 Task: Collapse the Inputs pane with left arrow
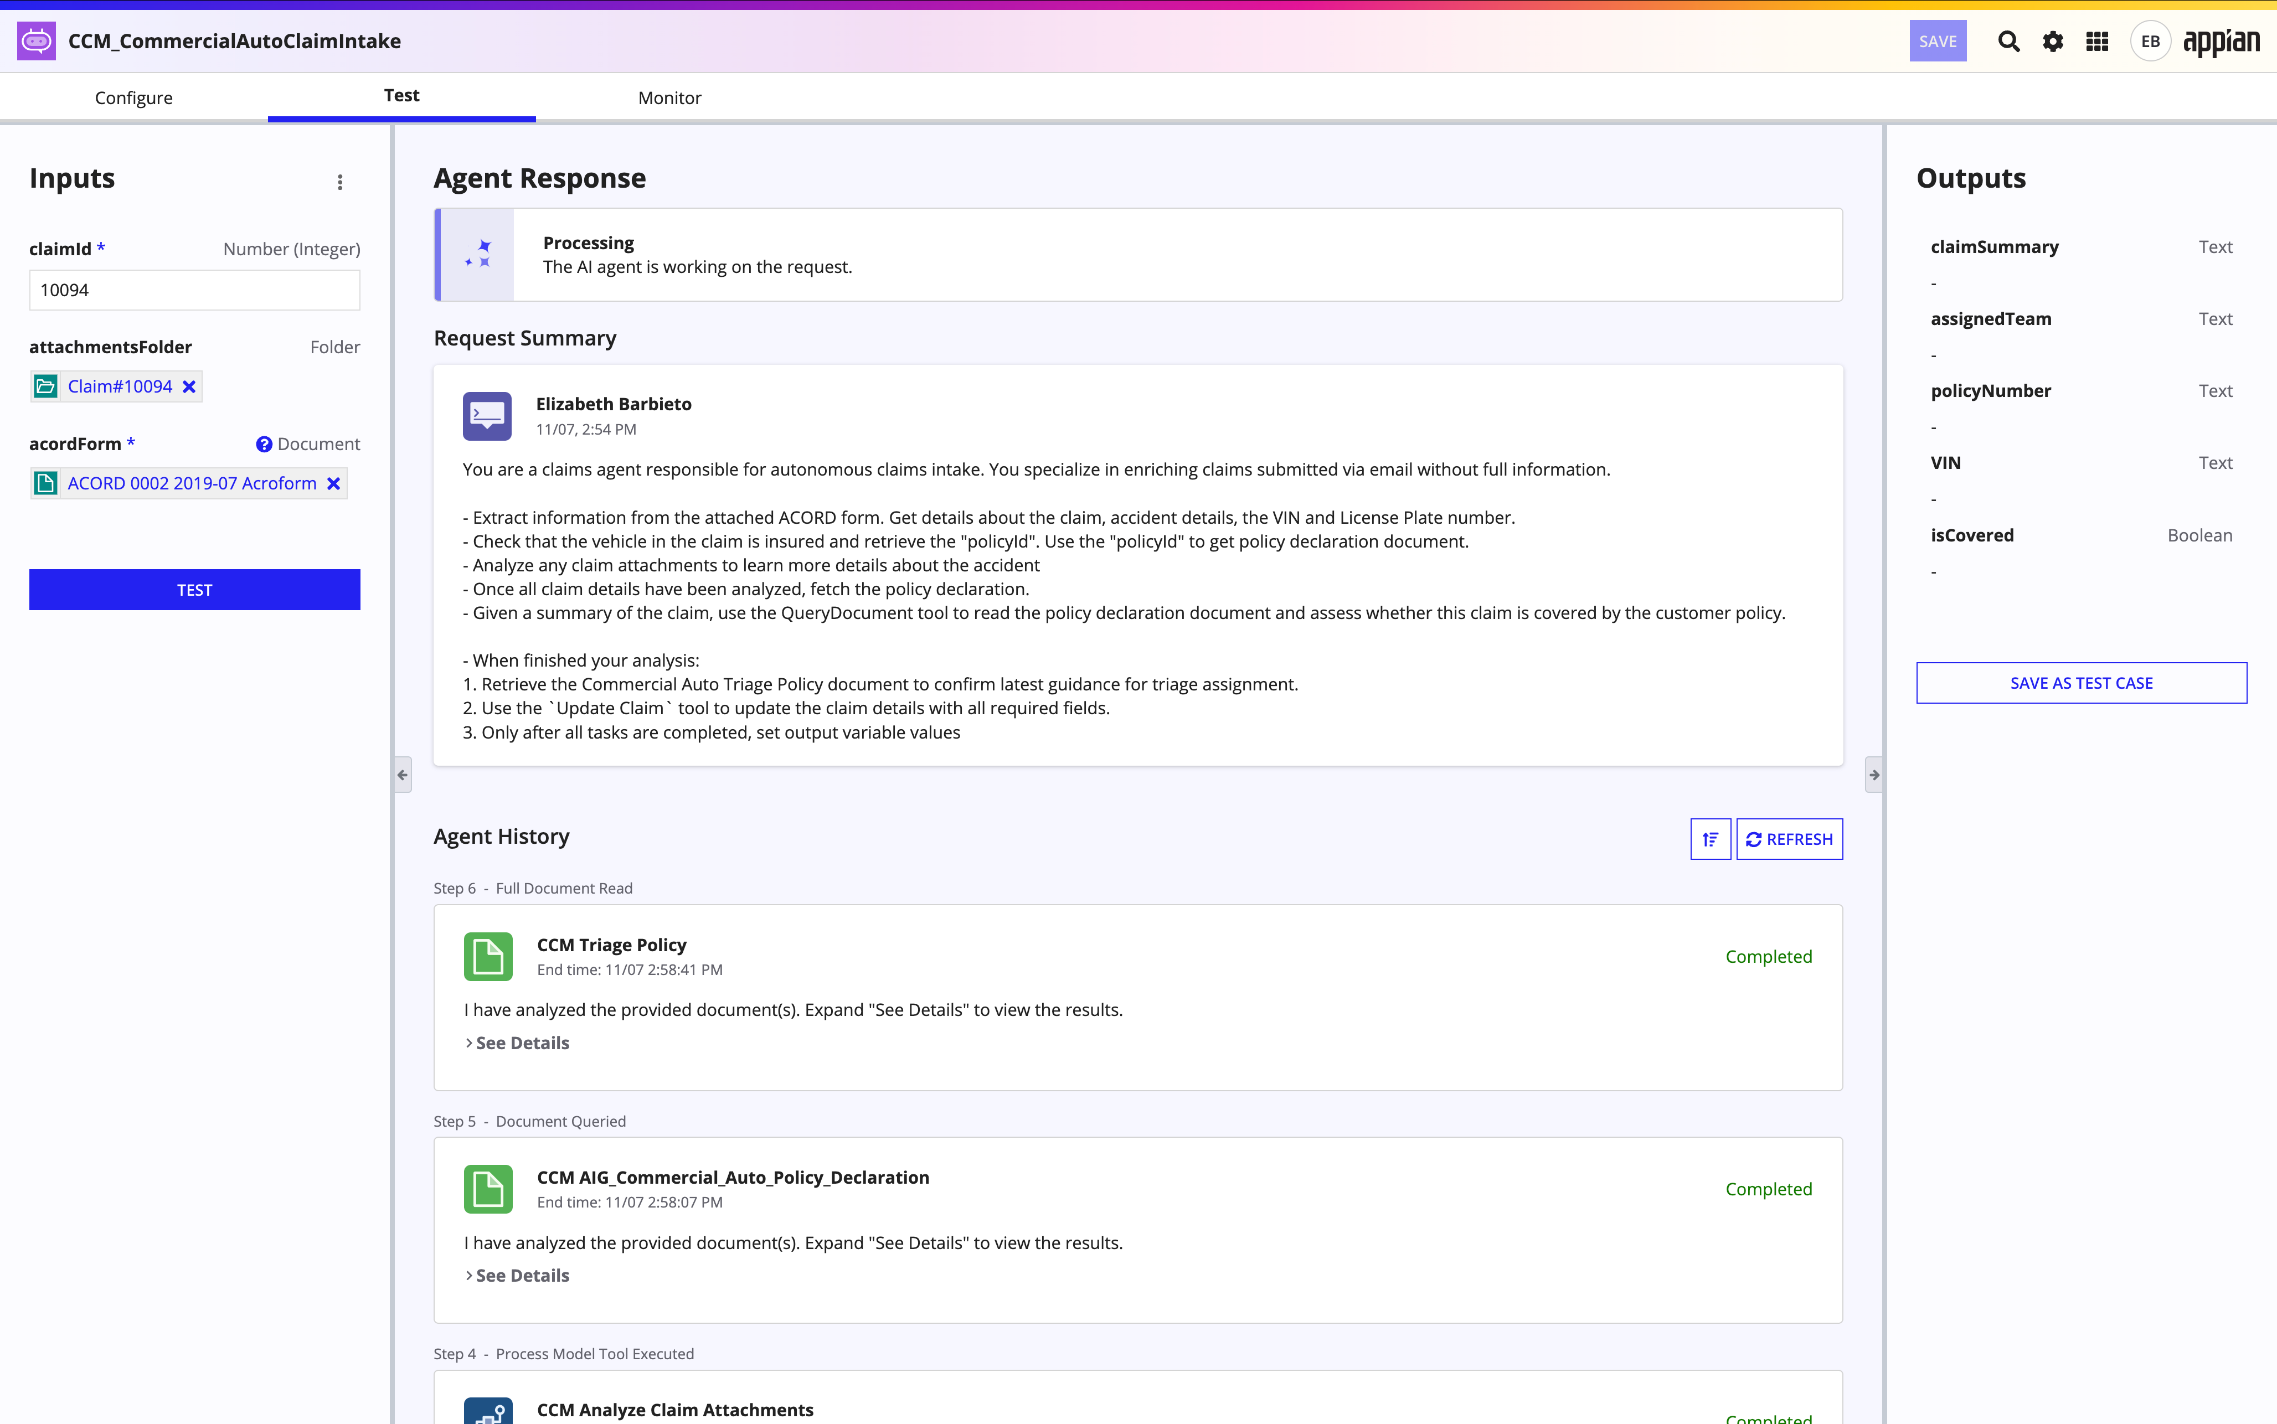click(403, 775)
